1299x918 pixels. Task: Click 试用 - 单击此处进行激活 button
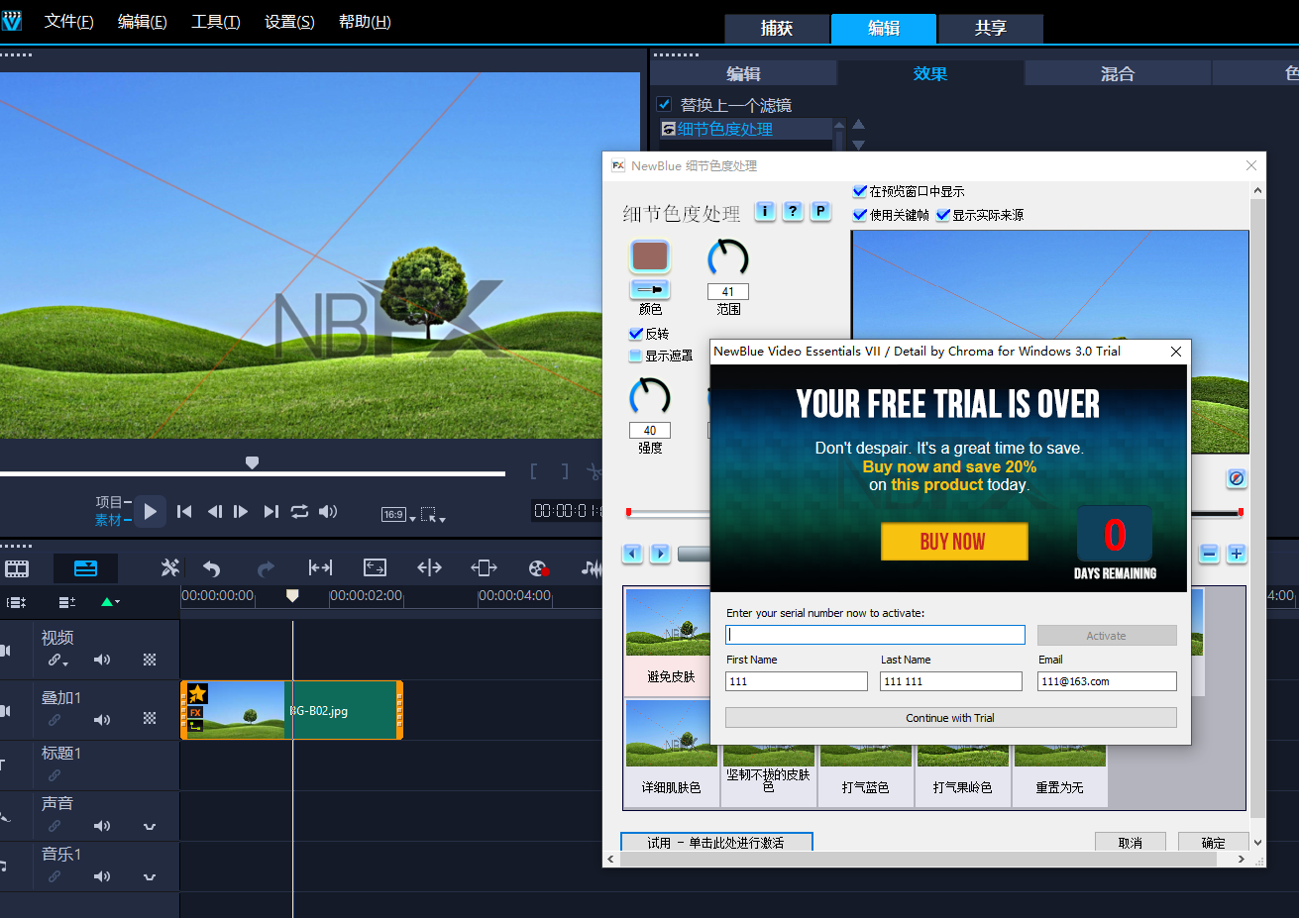pos(716,843)
